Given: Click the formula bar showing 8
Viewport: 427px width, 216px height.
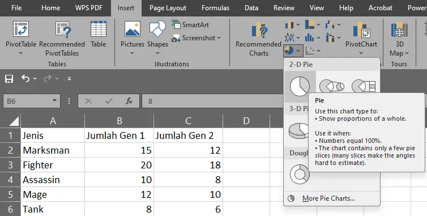Looking at the screenshot, I should coord(212,101).
